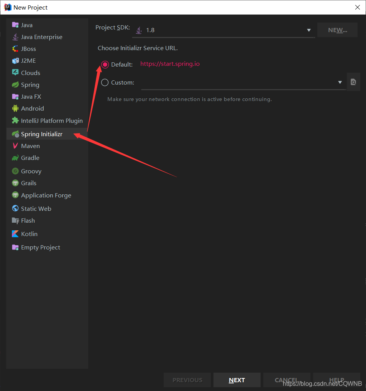Viewport: 366px width, 391px height.
Task: Click the NEXT button
Action: tap(237, 380)
